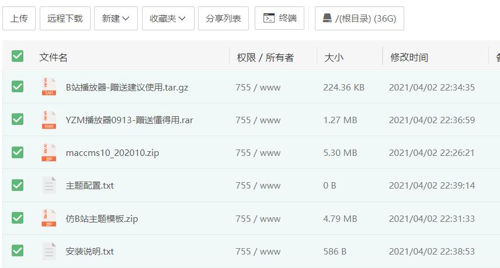Click the 586 B size value
500x268 pixels.
coord(335,252)
